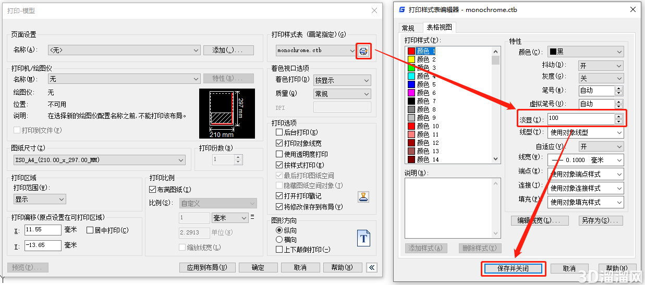Viewport: 645px width, 285px height.
Task: Switch to 表格视图 tab
Action: click(439, 28)
